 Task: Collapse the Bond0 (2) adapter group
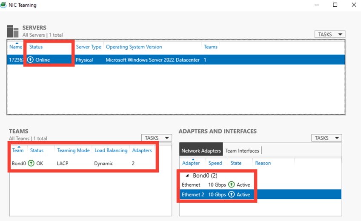[x=188, y=176]
